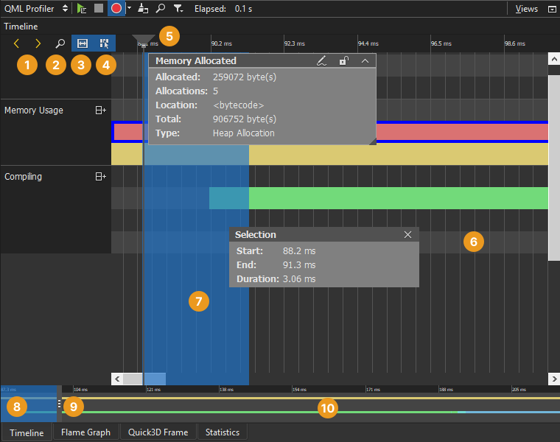Switch to the Flame Graph tab
The height and width of the screenshot is (442, 560).
click(85, 432)
